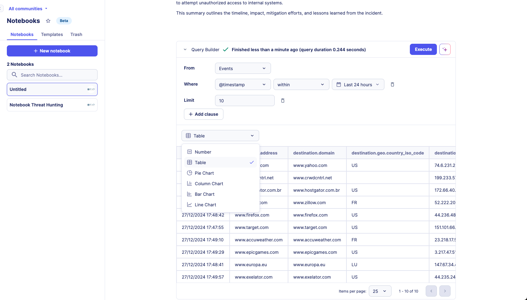Select Pie Chart visualization option
Image resolution: width=527 pixels, height=300 pixels.
pyautogui.click(x=204, y=173)
